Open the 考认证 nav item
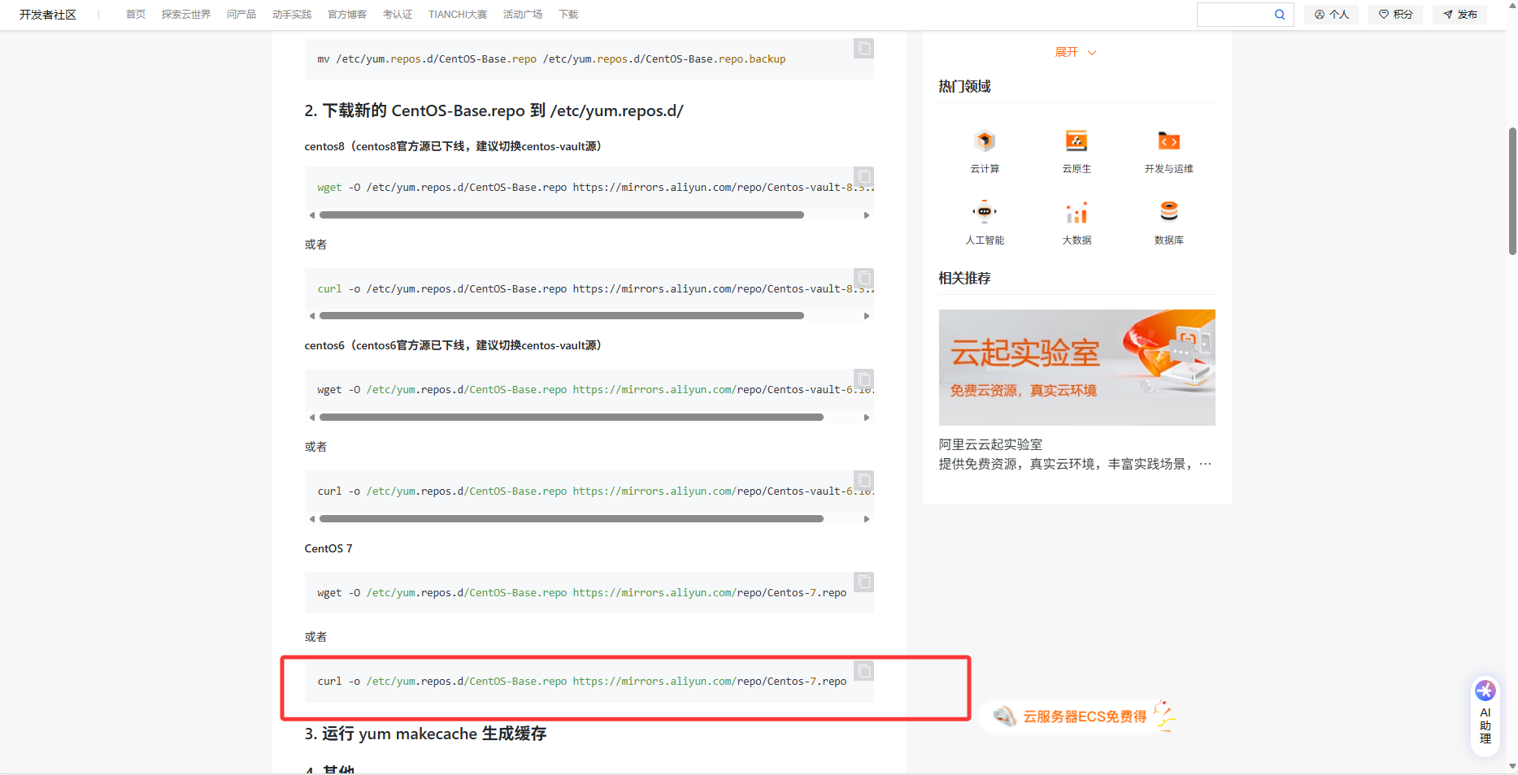This screenshot has height=775, width=1518. (x=398, y=15)
